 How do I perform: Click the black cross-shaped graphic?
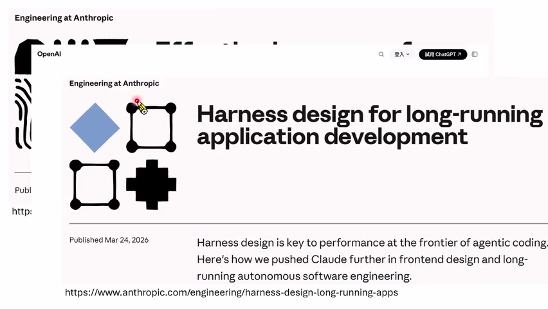point(151,184)
